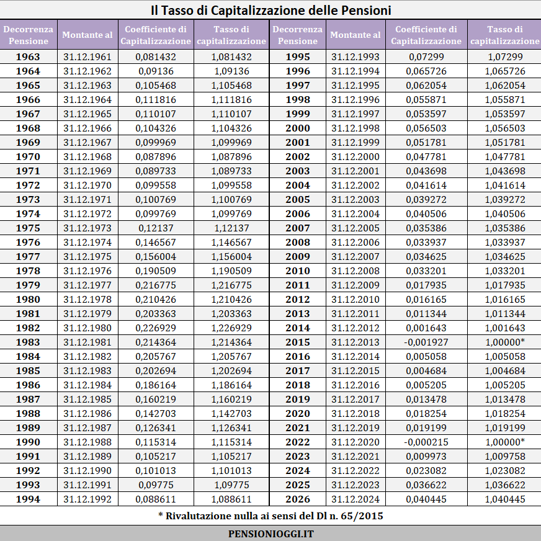Screen dimensions: 541x541
Task: Select the montante date 31.12.1992
Action: [87, 499]
